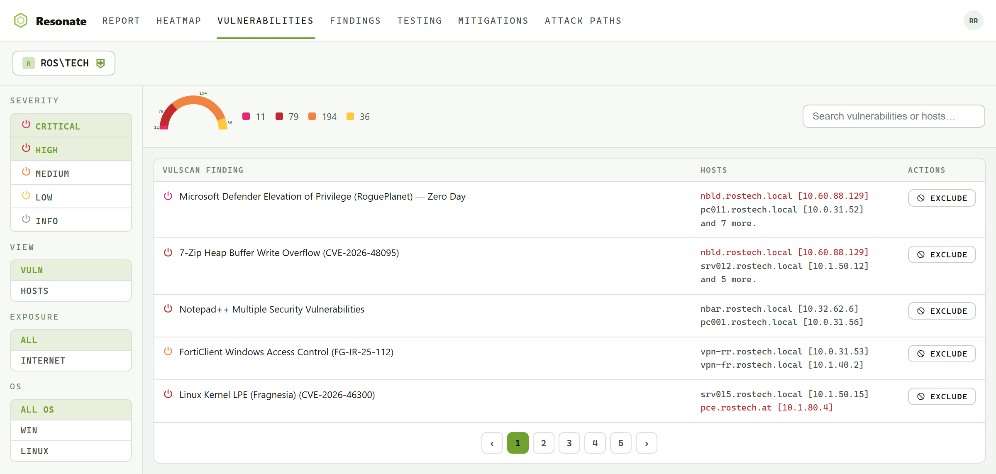The width and height of the screenshot is (996, 474).
Task: Enable the MEDIUM severity filter
Action: (x=71, y=173)
